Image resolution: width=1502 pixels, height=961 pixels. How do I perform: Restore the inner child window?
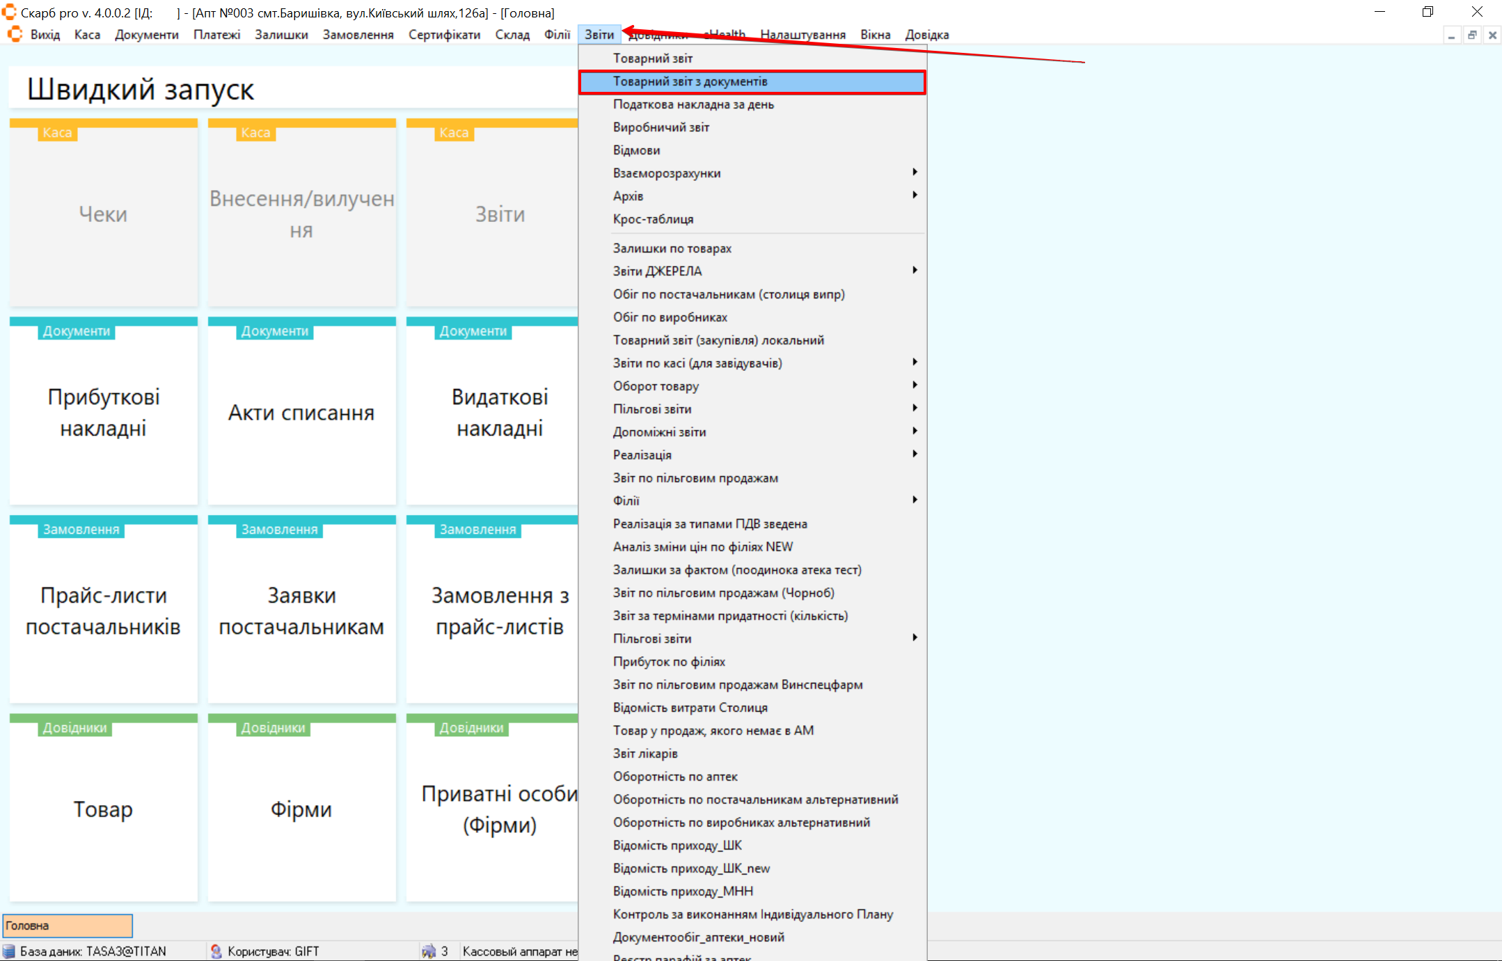[1472, 35]
